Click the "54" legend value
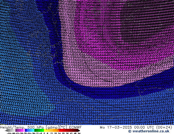 79,133
